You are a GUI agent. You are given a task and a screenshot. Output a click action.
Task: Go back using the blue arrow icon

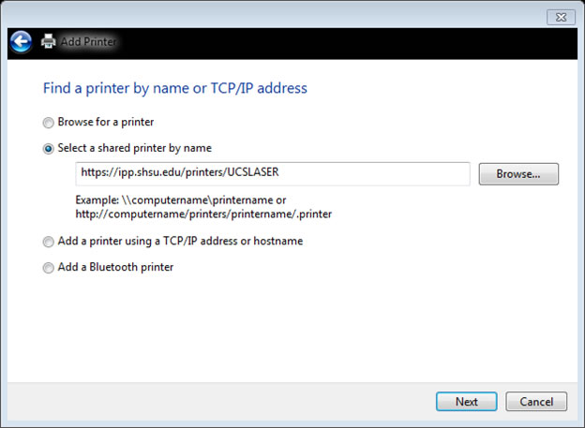click(x=21, y=41)
